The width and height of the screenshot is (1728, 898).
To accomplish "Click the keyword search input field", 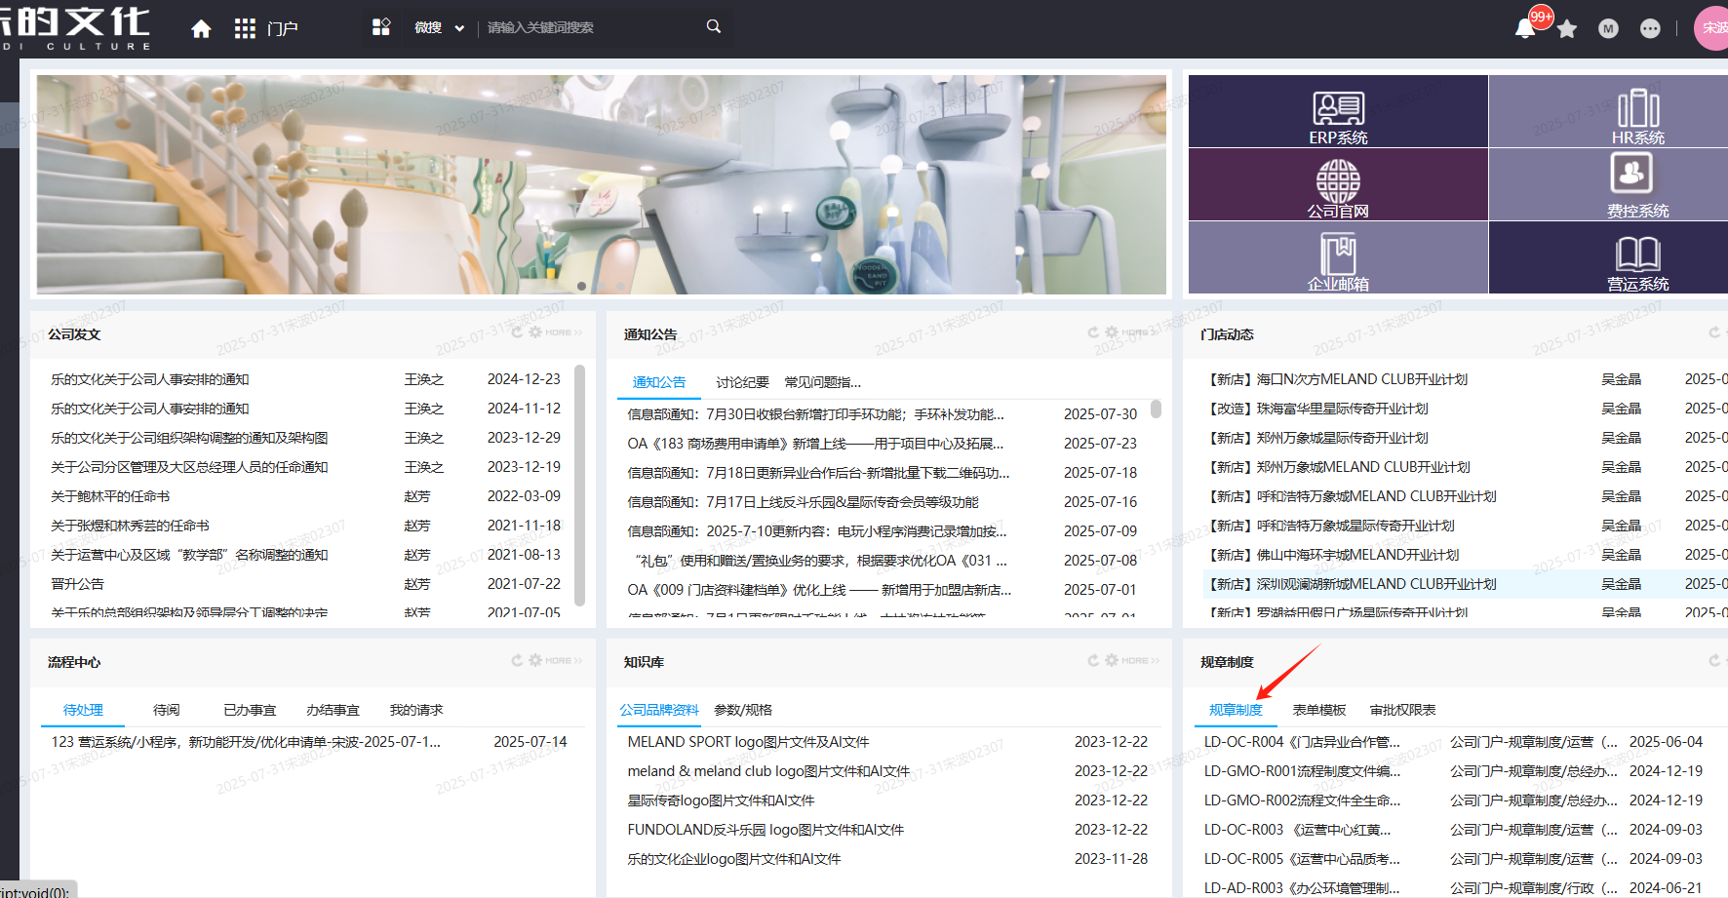I will 590,27.
